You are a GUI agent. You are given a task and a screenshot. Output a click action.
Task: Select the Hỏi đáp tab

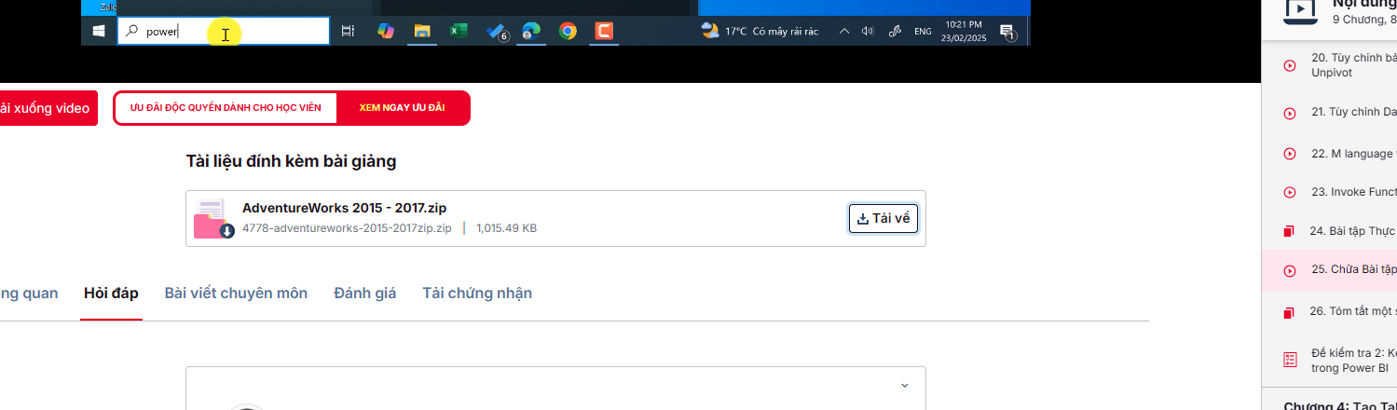[x=111, y=294]
